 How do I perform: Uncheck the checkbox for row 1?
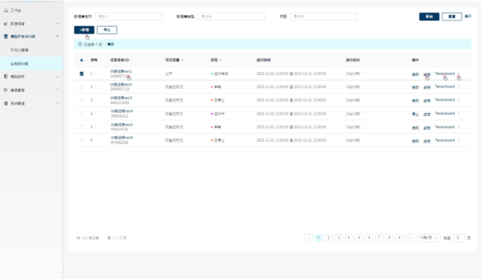click(x=82, y=74)
